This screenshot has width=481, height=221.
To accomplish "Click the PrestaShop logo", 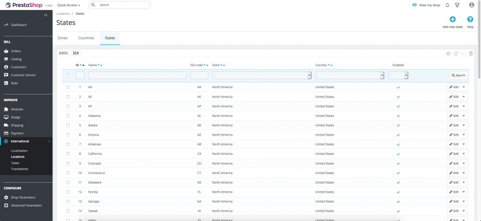I will pos(24,5).
